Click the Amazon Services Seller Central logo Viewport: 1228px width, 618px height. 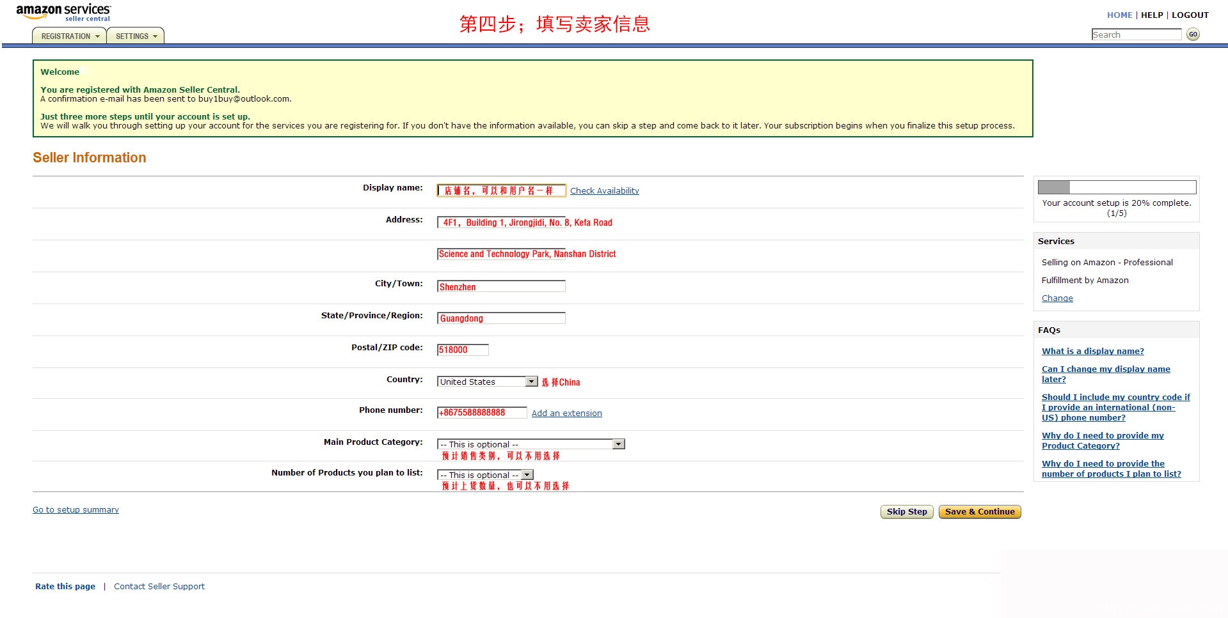[x=63, y=12]
